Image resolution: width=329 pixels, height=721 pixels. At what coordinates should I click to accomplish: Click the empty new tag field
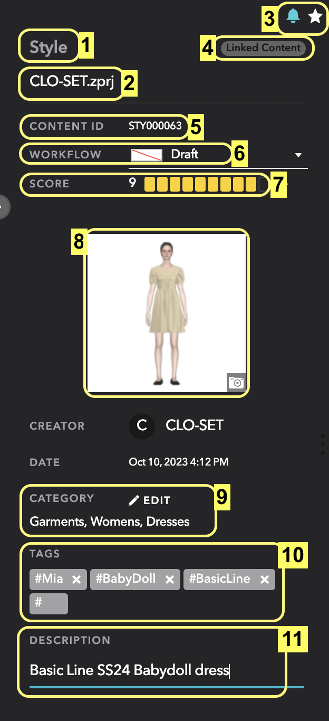pyautogui.click(x=49, y=604)
